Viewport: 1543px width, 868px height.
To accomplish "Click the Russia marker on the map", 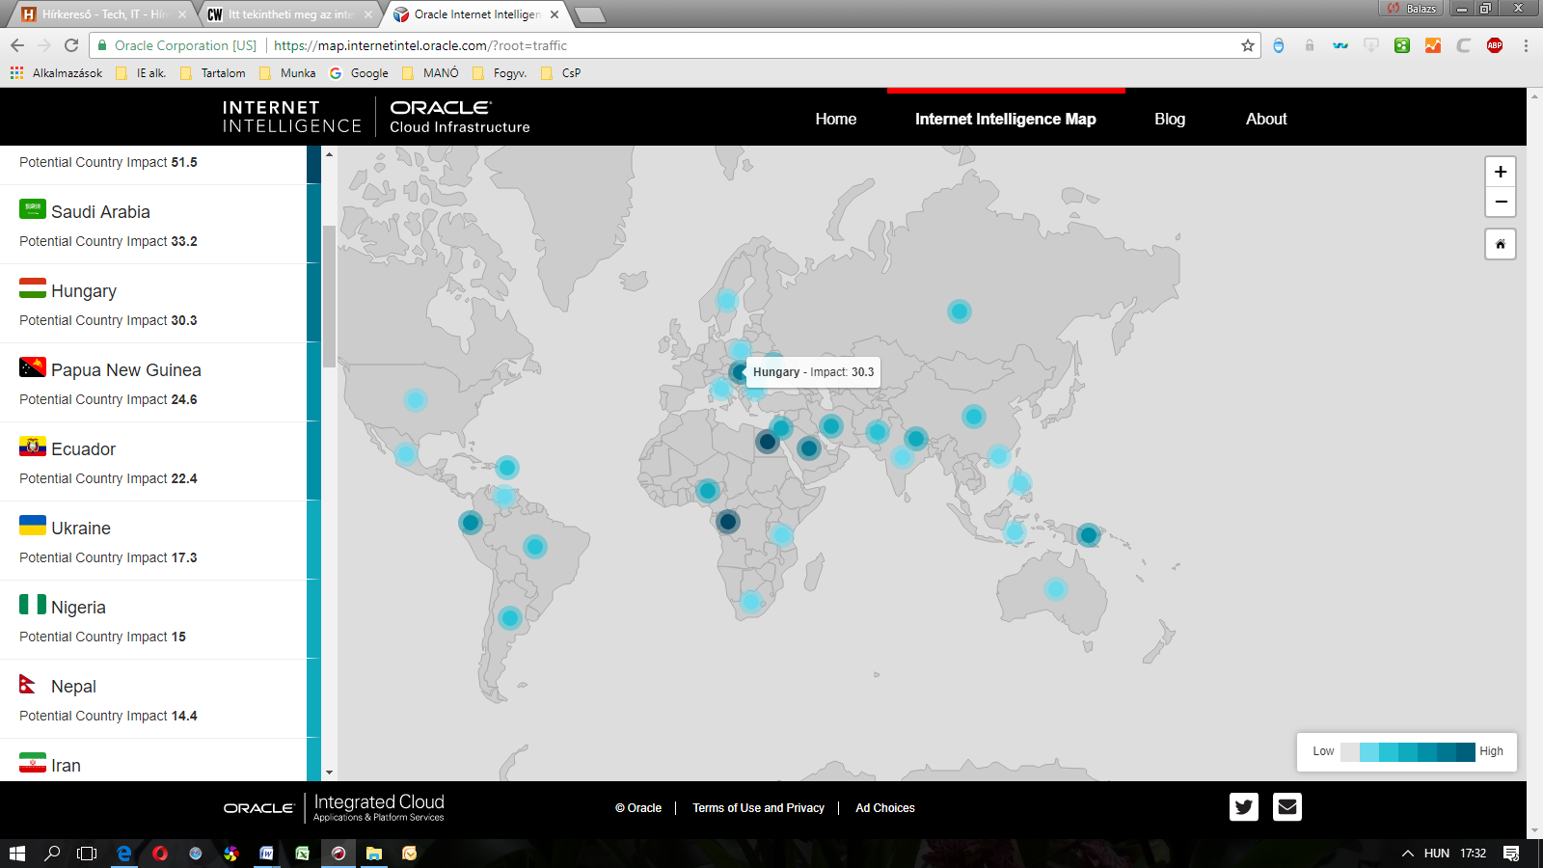I will tap(959, 312).
